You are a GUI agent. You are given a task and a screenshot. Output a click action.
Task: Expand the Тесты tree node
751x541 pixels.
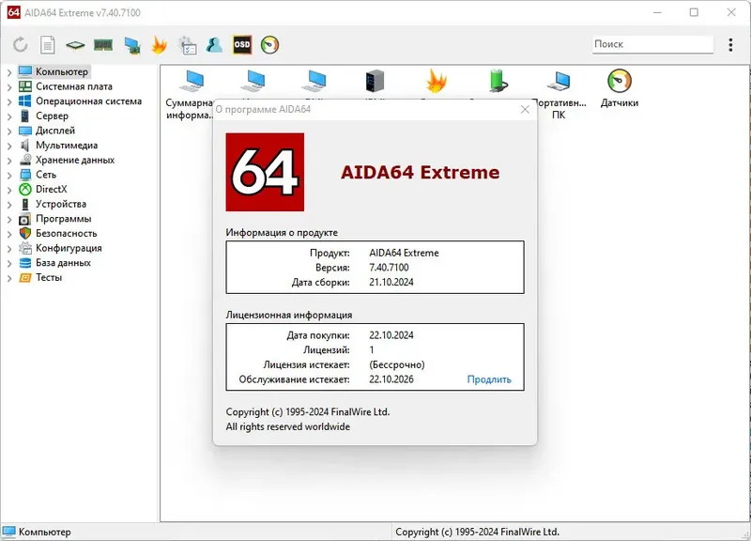(x=9, y=278)
